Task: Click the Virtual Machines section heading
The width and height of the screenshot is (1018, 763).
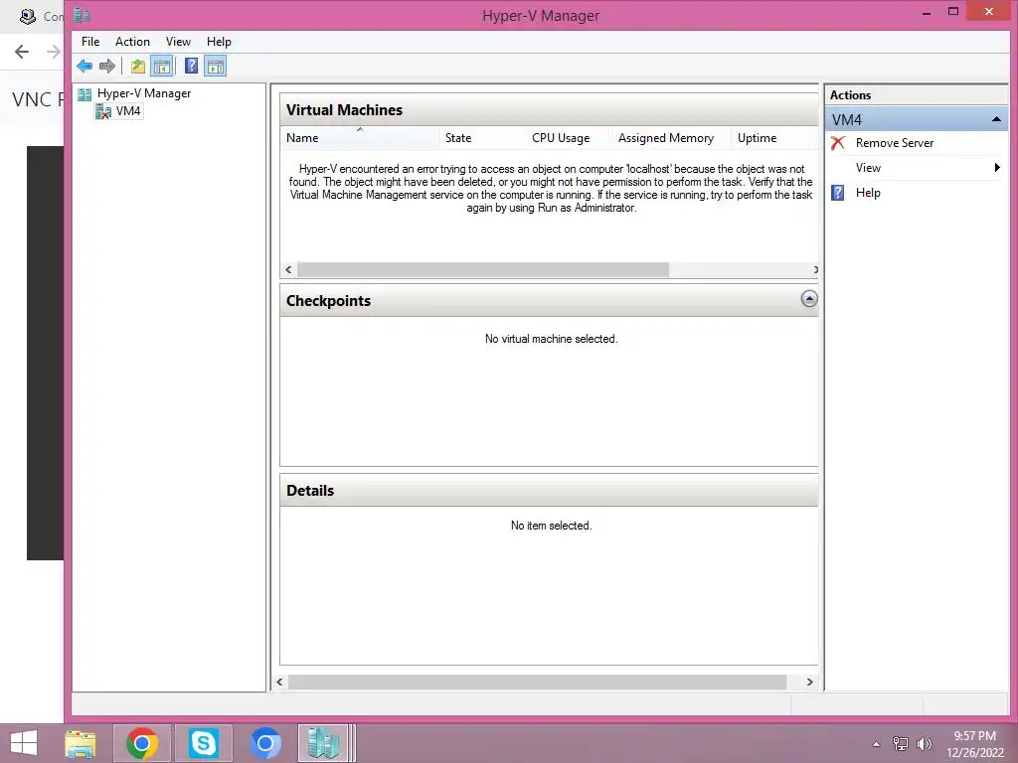Action: point(344,109)
